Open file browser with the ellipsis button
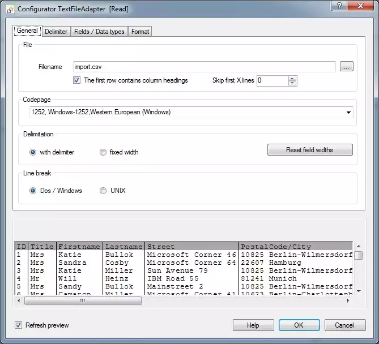This screenshot has width=379, height=344. point(346,67)
